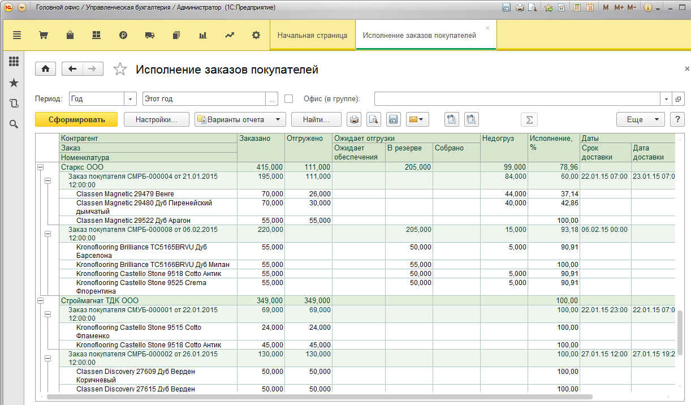691x405 pixels.
Task: Collapse order СМРБ-000008 rows
Action: (x=47, y=234)
